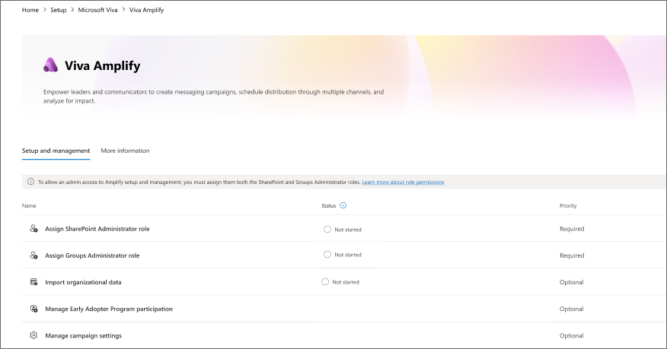The width and height of the screenshot is (667, 349).
Task: Switch to the Setup and management tab
Action: (x=56, y=151)
